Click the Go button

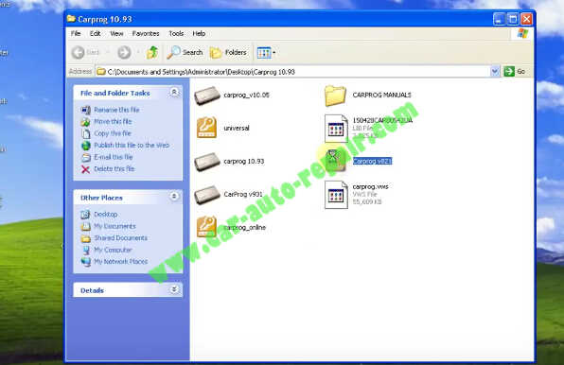tap(515, 72)
